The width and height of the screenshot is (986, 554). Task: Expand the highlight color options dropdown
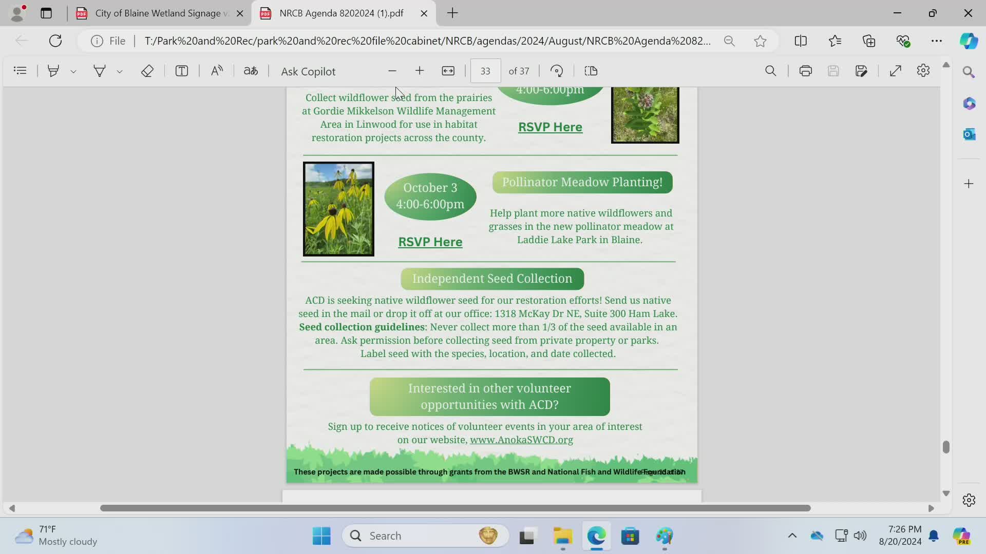click(x=73, y=72)
